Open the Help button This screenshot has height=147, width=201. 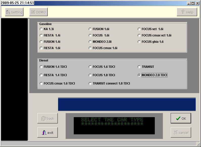[187, 12]
